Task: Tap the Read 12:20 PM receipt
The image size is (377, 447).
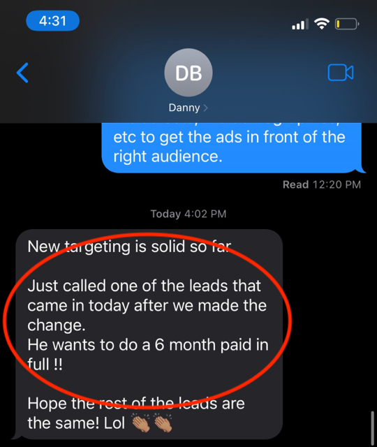Action: tap(322, 184)
